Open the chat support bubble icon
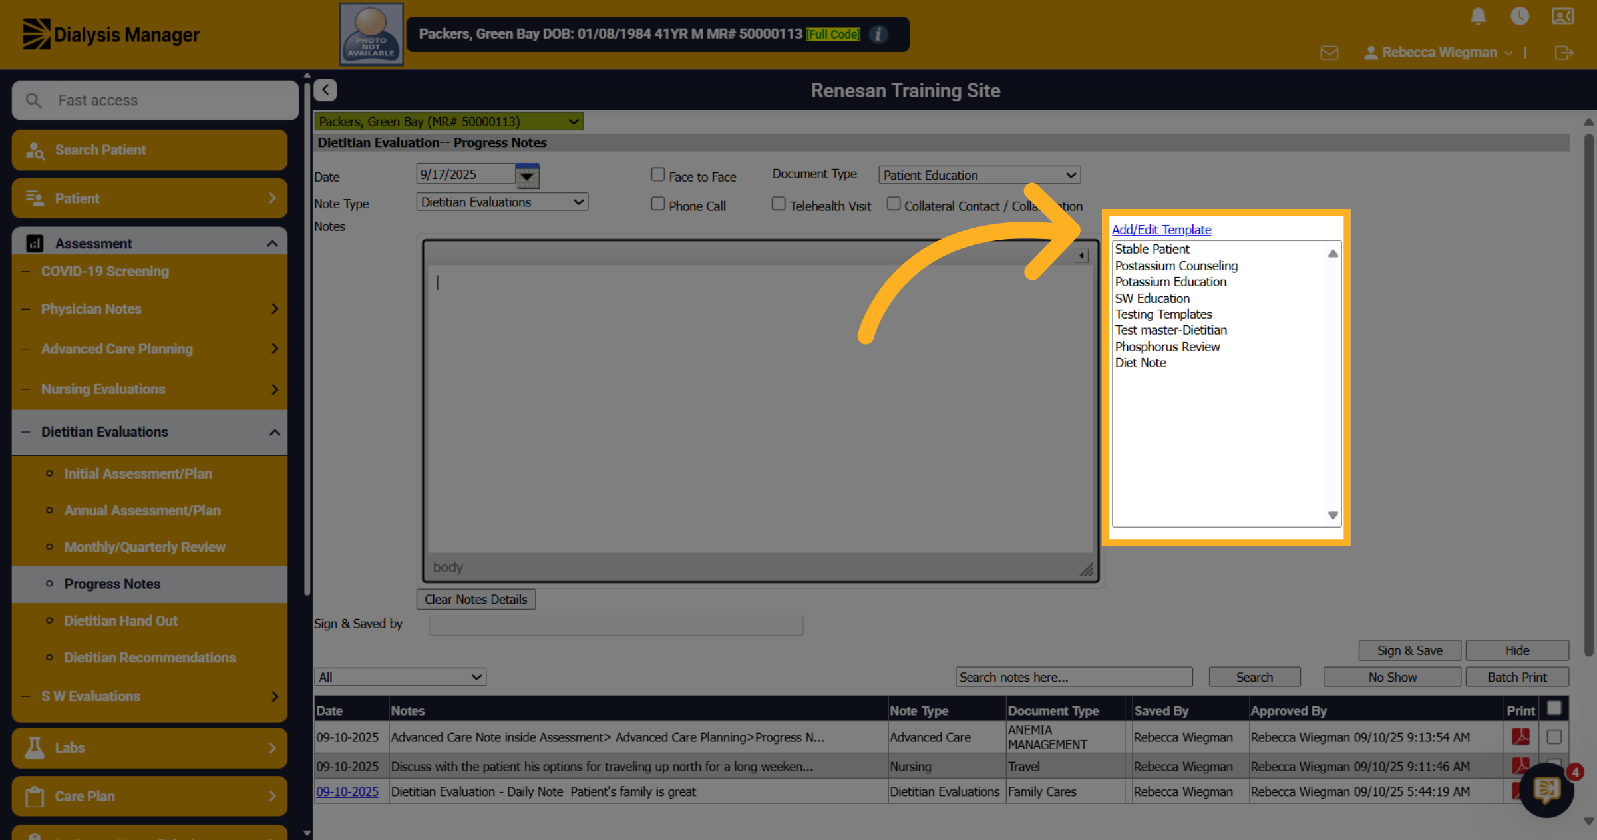This screenshot has width=1597, height=840. 1546,790
